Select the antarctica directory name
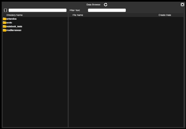The image size is (186, 129). click(12, 19)
